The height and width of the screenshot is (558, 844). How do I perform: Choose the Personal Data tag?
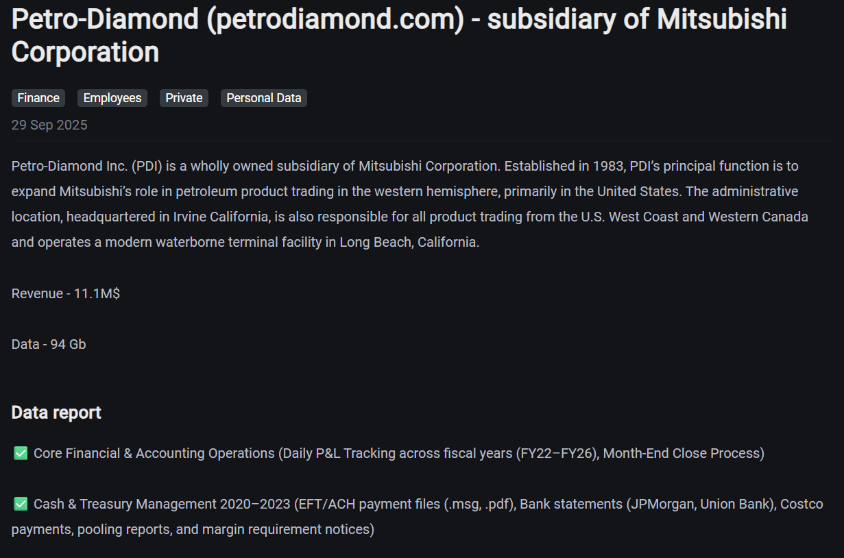click(x=264, y=98)
